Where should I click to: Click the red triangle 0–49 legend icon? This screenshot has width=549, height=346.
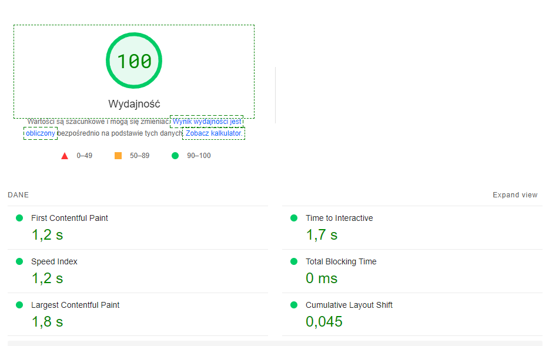(x=65, y=156)
